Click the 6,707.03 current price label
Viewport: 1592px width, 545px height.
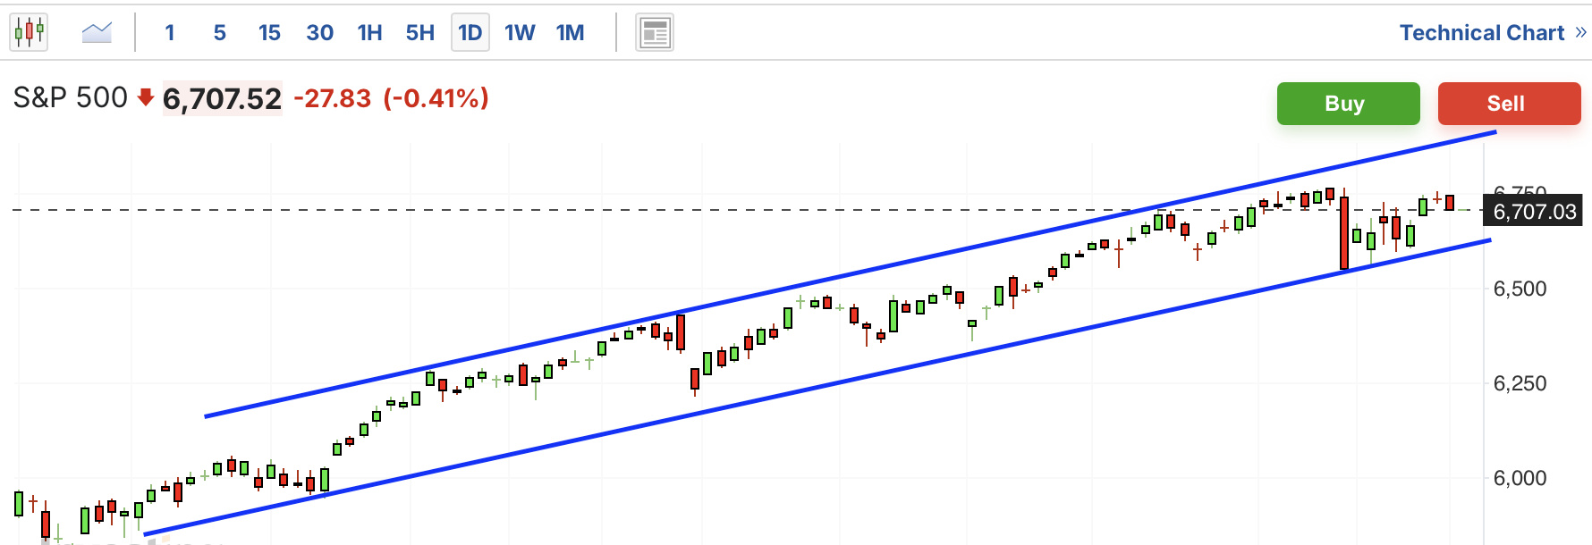coord(1534,212)
